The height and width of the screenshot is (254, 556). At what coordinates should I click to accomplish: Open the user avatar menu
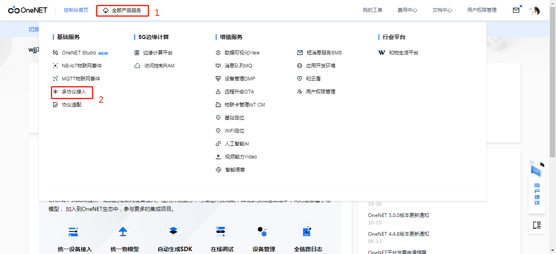534,11
